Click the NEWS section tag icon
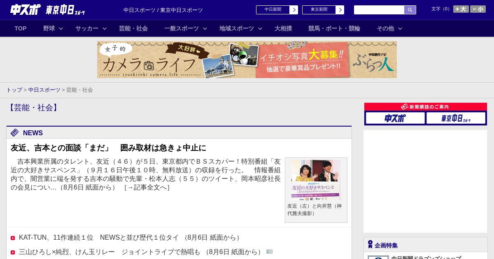The image size is (494, 259). click(15, 132)
